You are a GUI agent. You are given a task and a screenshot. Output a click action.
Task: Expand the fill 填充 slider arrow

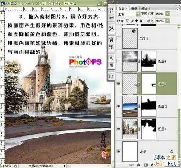[167, 21]
